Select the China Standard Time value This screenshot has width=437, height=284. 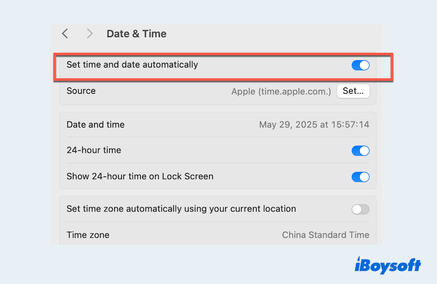(x=325, y=235)
